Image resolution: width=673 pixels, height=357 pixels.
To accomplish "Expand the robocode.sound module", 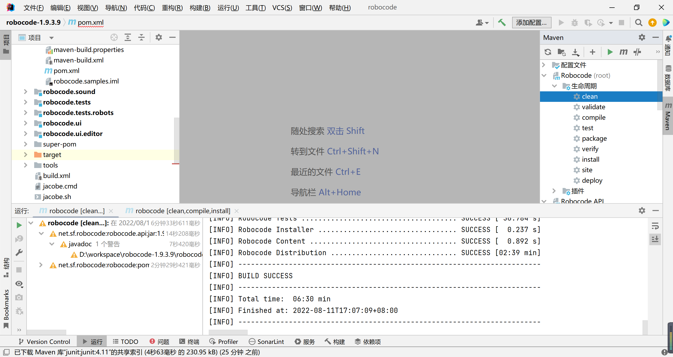I will pyautogui.click(x=26, y=92).
